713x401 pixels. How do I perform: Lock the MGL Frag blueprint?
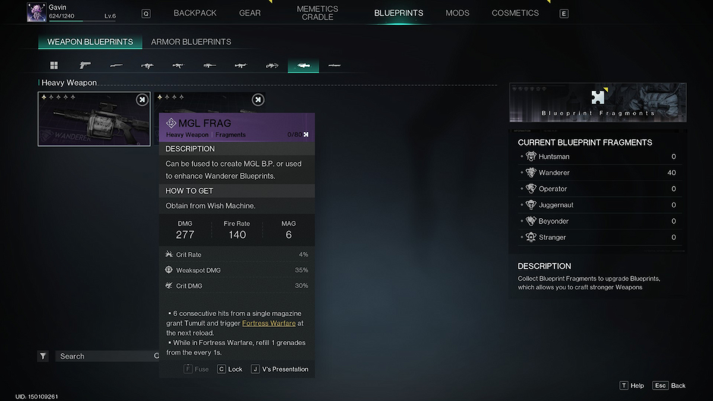click(x=230, y=369)
